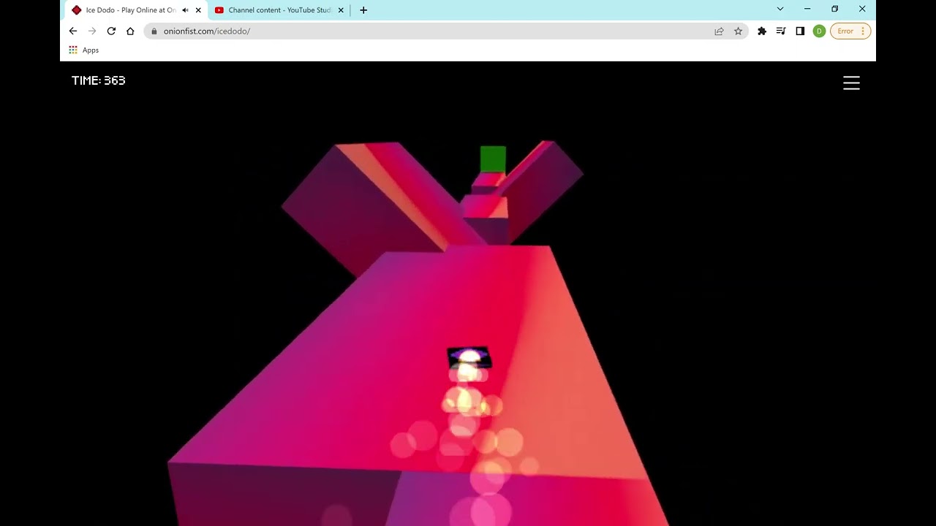This screenshot has height=526, width=936.
Task: Open the media controls icon
Action: click(x=781, y=31)
